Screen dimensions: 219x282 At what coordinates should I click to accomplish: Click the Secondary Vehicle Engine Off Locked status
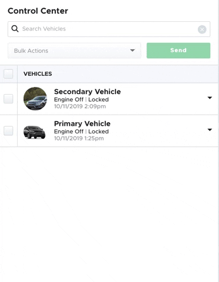(81, 99)
